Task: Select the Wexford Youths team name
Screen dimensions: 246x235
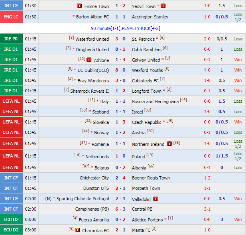Action: click(147, 70)
